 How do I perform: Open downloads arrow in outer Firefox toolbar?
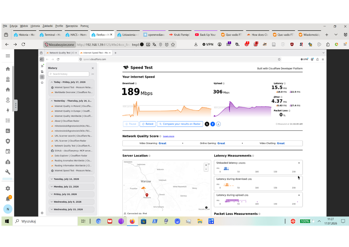(x=196, y=44)
